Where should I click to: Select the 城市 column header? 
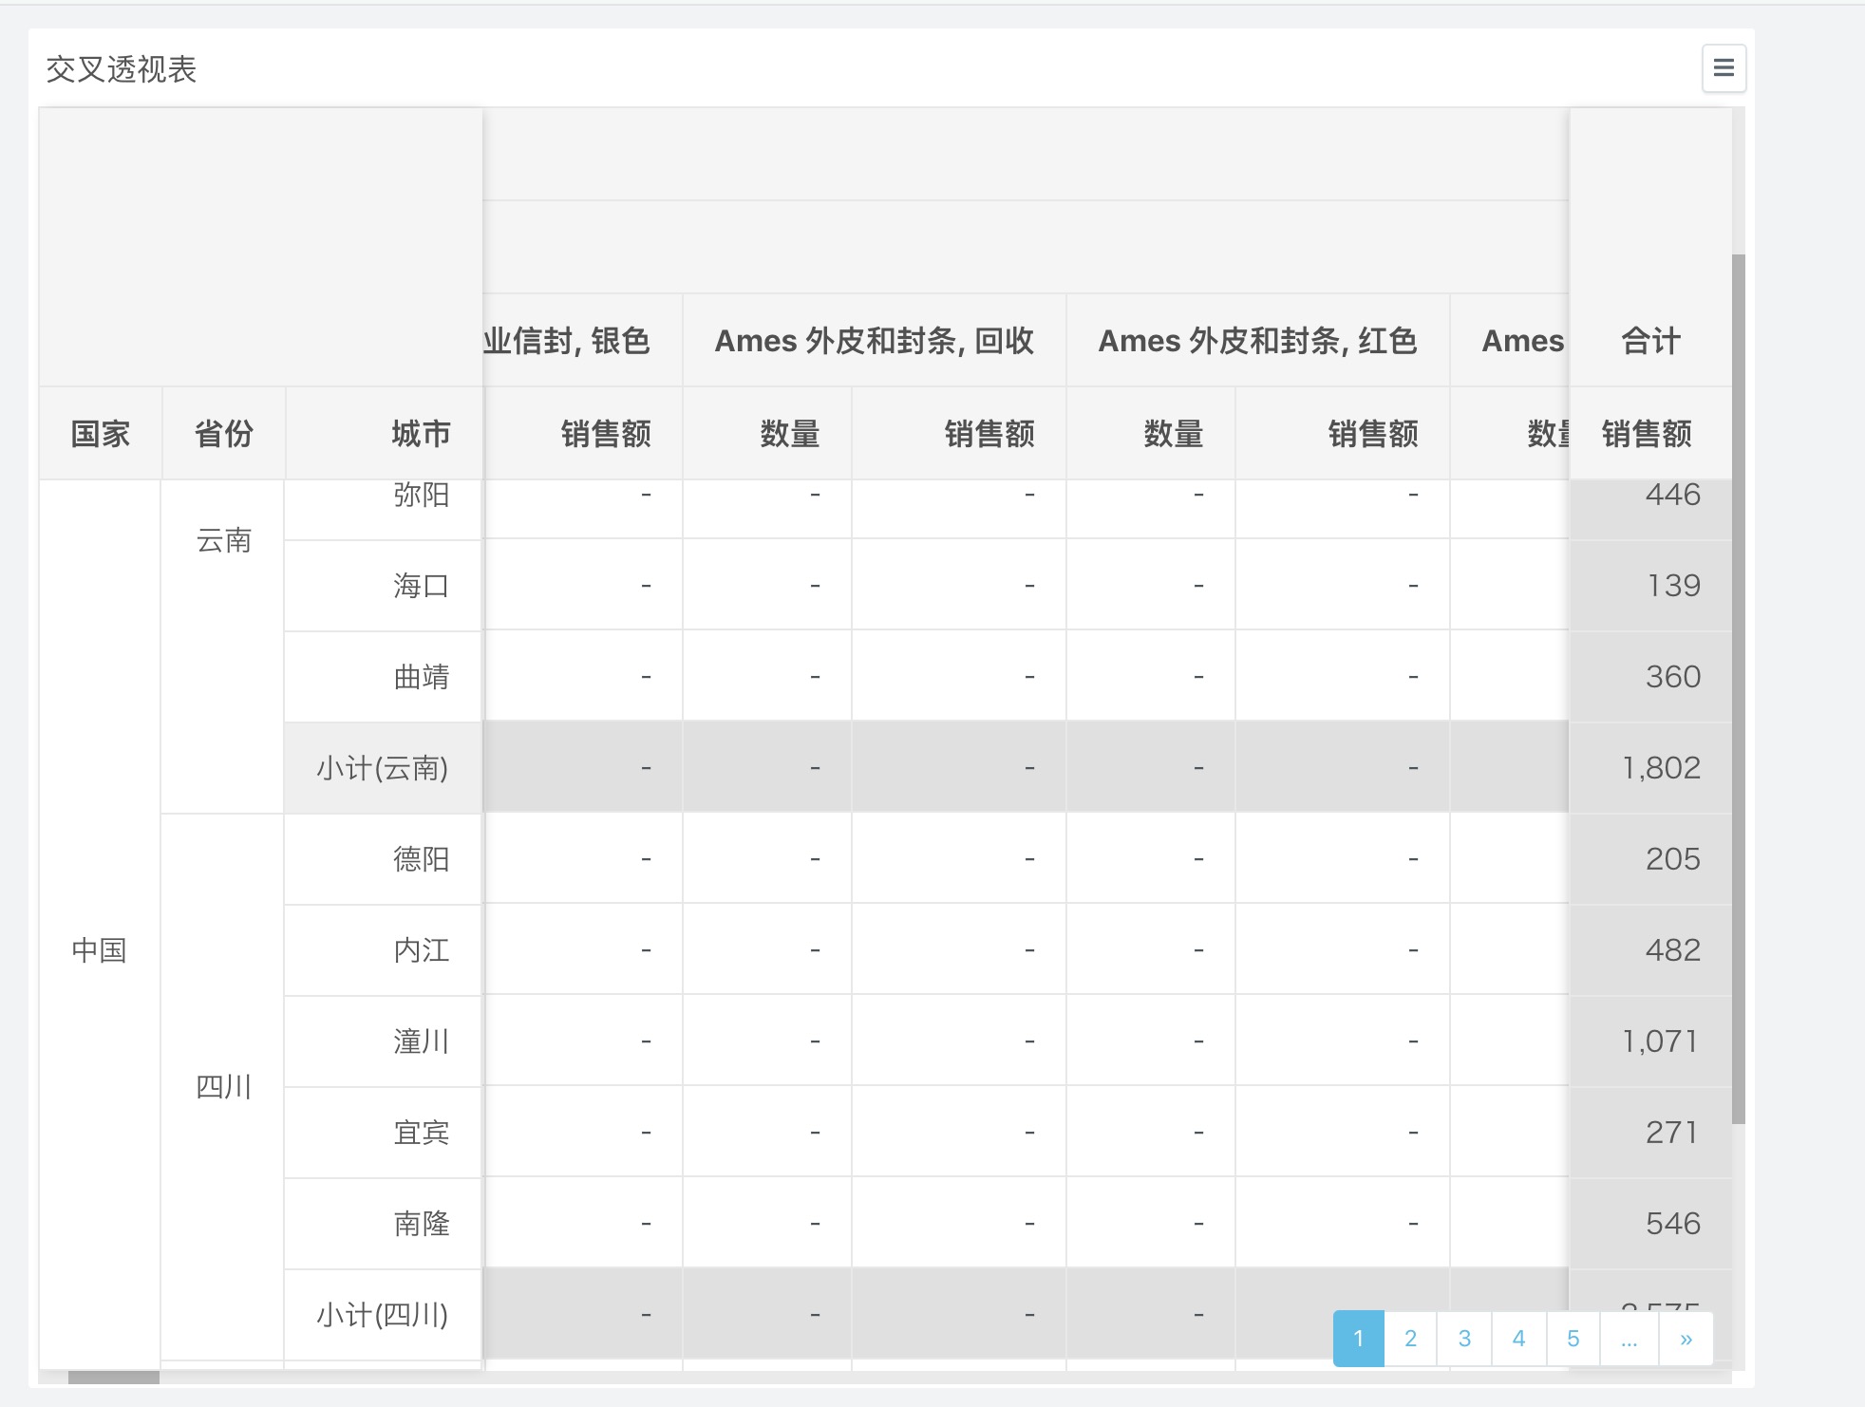tap(385, 433)
